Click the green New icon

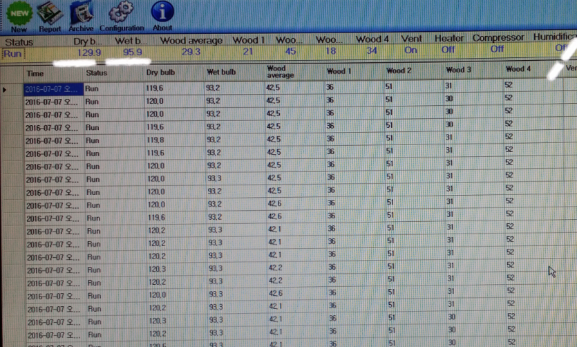(19, 12)
